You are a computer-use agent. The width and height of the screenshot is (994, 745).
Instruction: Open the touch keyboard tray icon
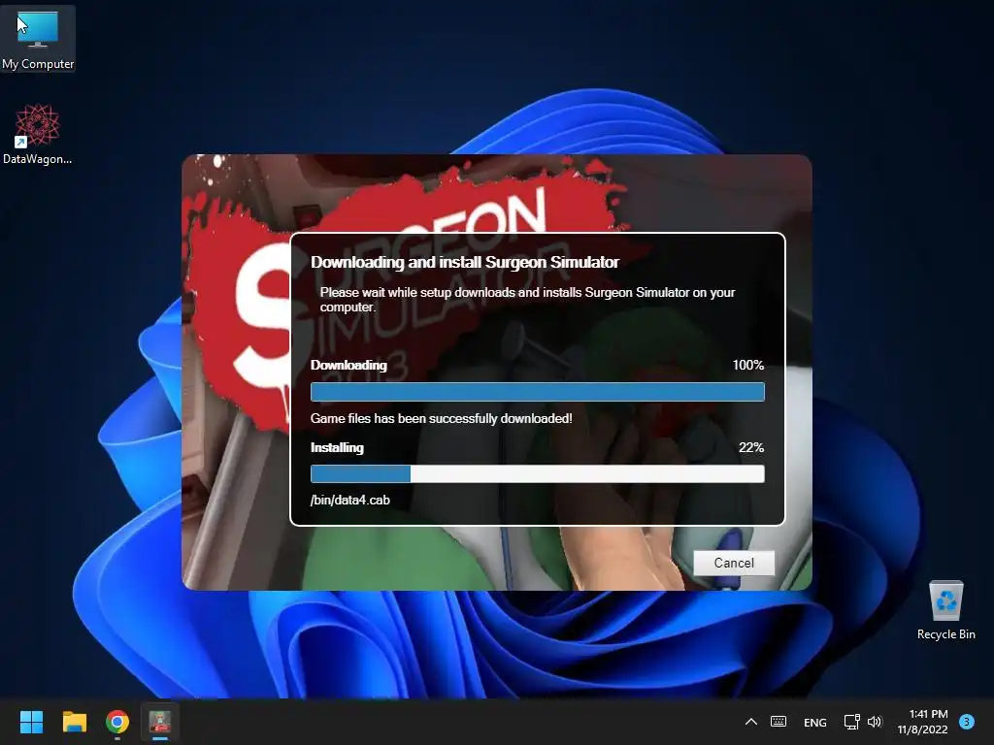pyautogui.click(x=779, y=722)
